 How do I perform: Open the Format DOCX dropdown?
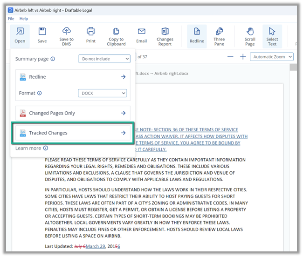click(x=103, y=93)
